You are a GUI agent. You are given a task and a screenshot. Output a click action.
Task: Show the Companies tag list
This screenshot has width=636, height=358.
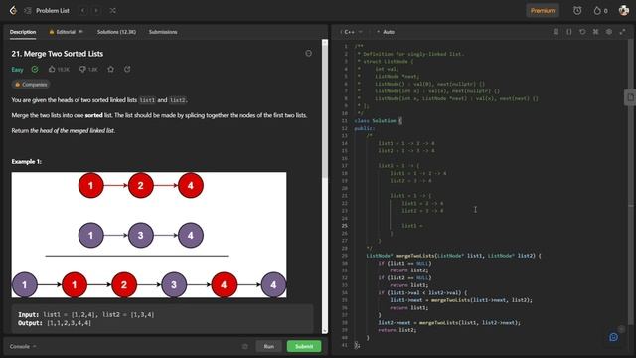coord(31,85)
